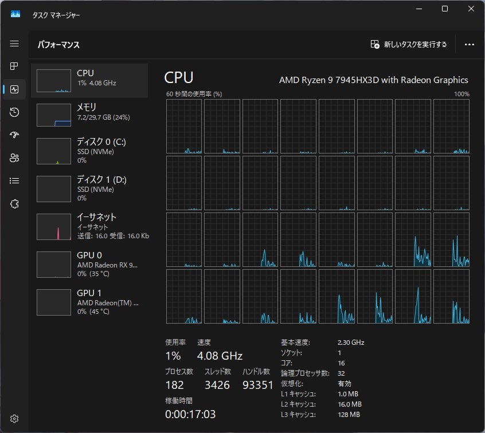Click the CPU mini graph thumbnail
This screenshot has height=433, width=485.
54,81
